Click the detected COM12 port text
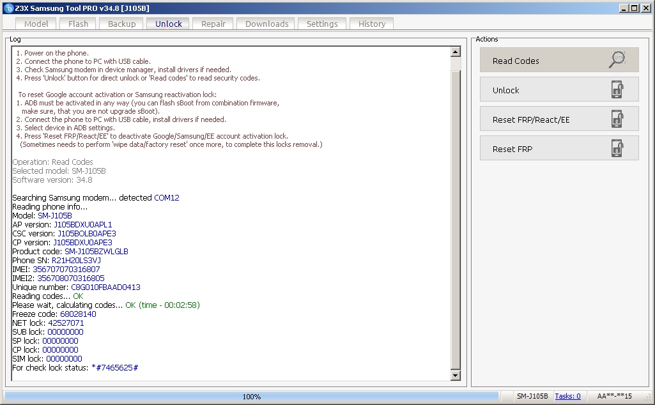Screen dimensions: 655x405 click(x=167, y=198)
